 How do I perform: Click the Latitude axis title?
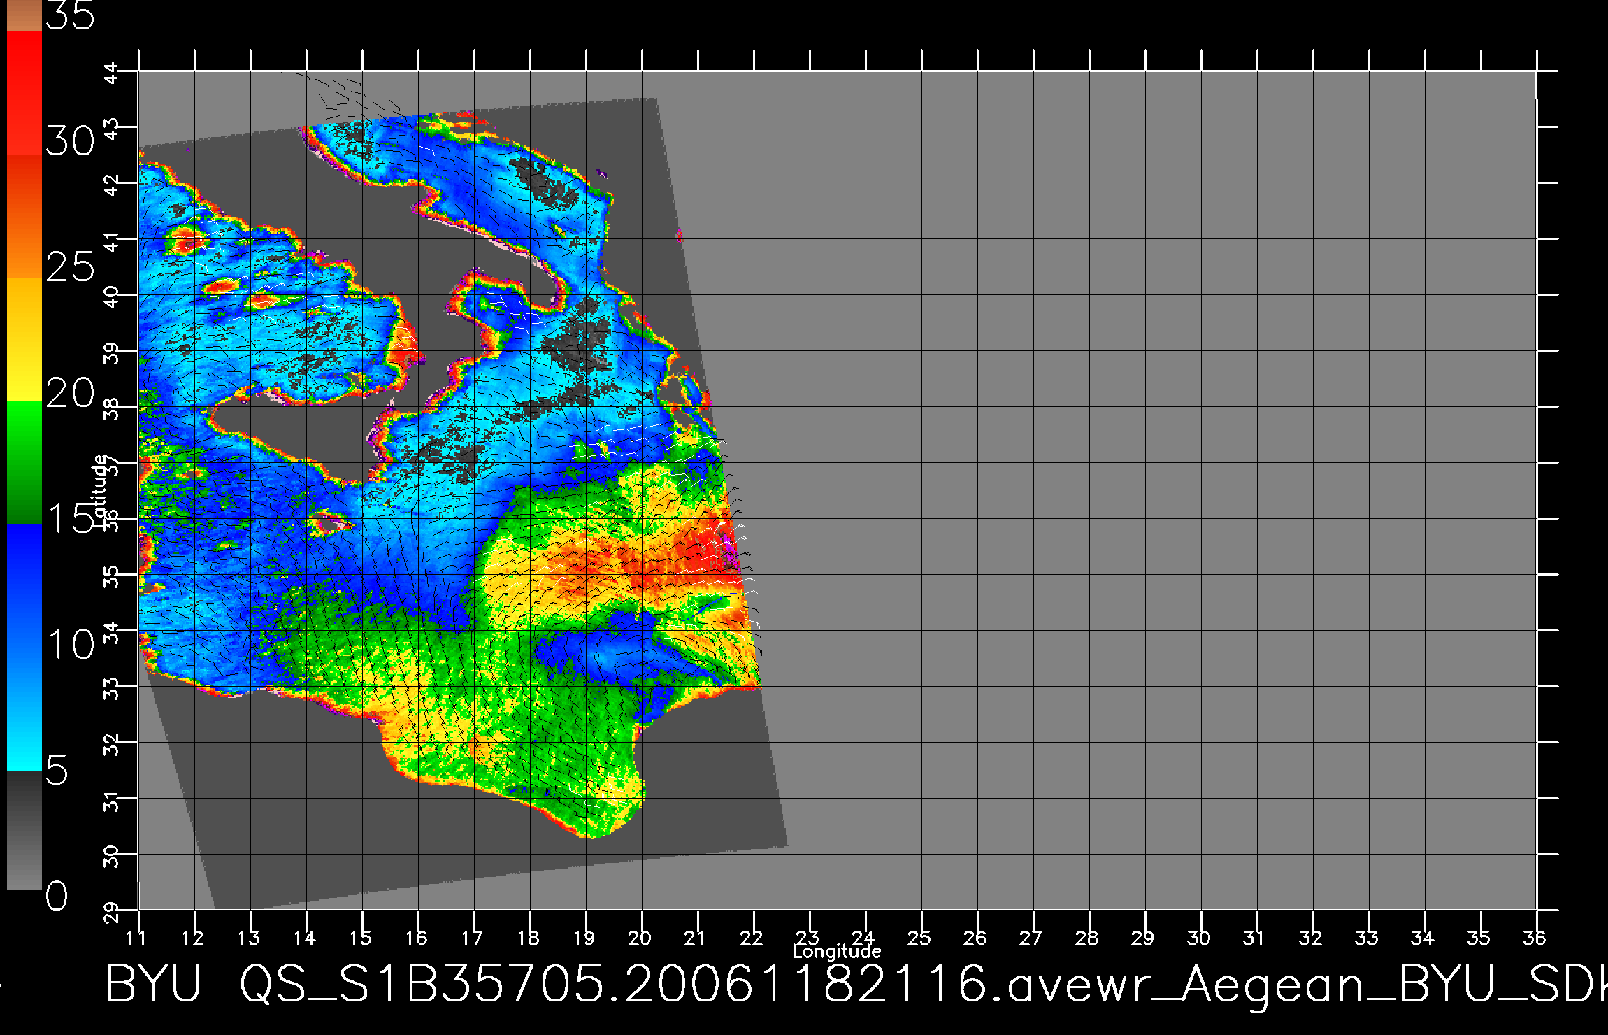click(100, 491)
